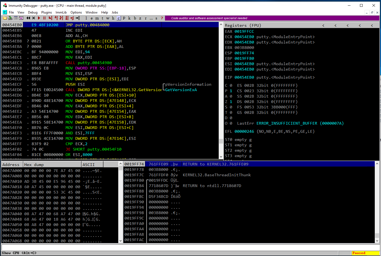381x256 pixels.
Task: Open the Help menu
Action: [x=104, y=12]
